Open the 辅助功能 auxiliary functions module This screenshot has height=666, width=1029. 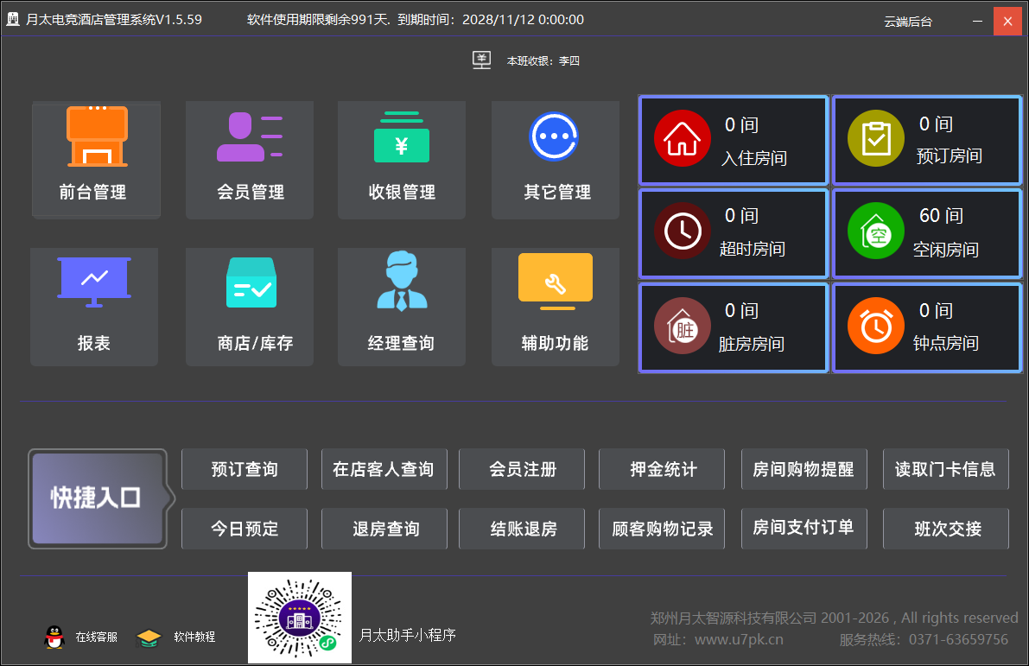tap(556, 307)
